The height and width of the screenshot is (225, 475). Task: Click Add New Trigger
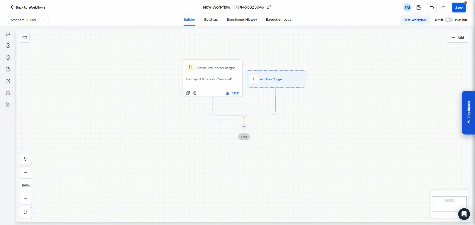coord(275,79)
